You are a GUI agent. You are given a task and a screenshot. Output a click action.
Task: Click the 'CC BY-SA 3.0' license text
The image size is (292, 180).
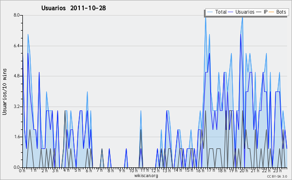click(x=277, y=177)
